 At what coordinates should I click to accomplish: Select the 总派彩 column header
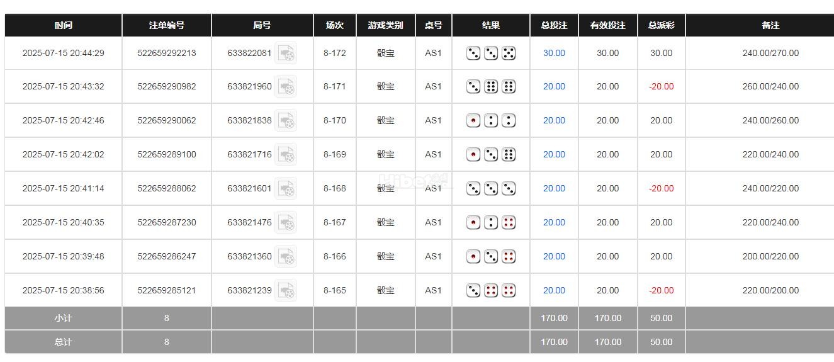coord(661,26)
